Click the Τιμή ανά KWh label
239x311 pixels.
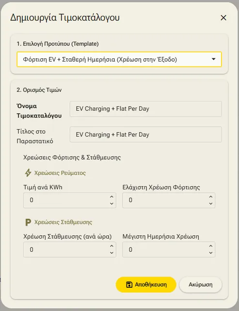click(x=43, y=187)
